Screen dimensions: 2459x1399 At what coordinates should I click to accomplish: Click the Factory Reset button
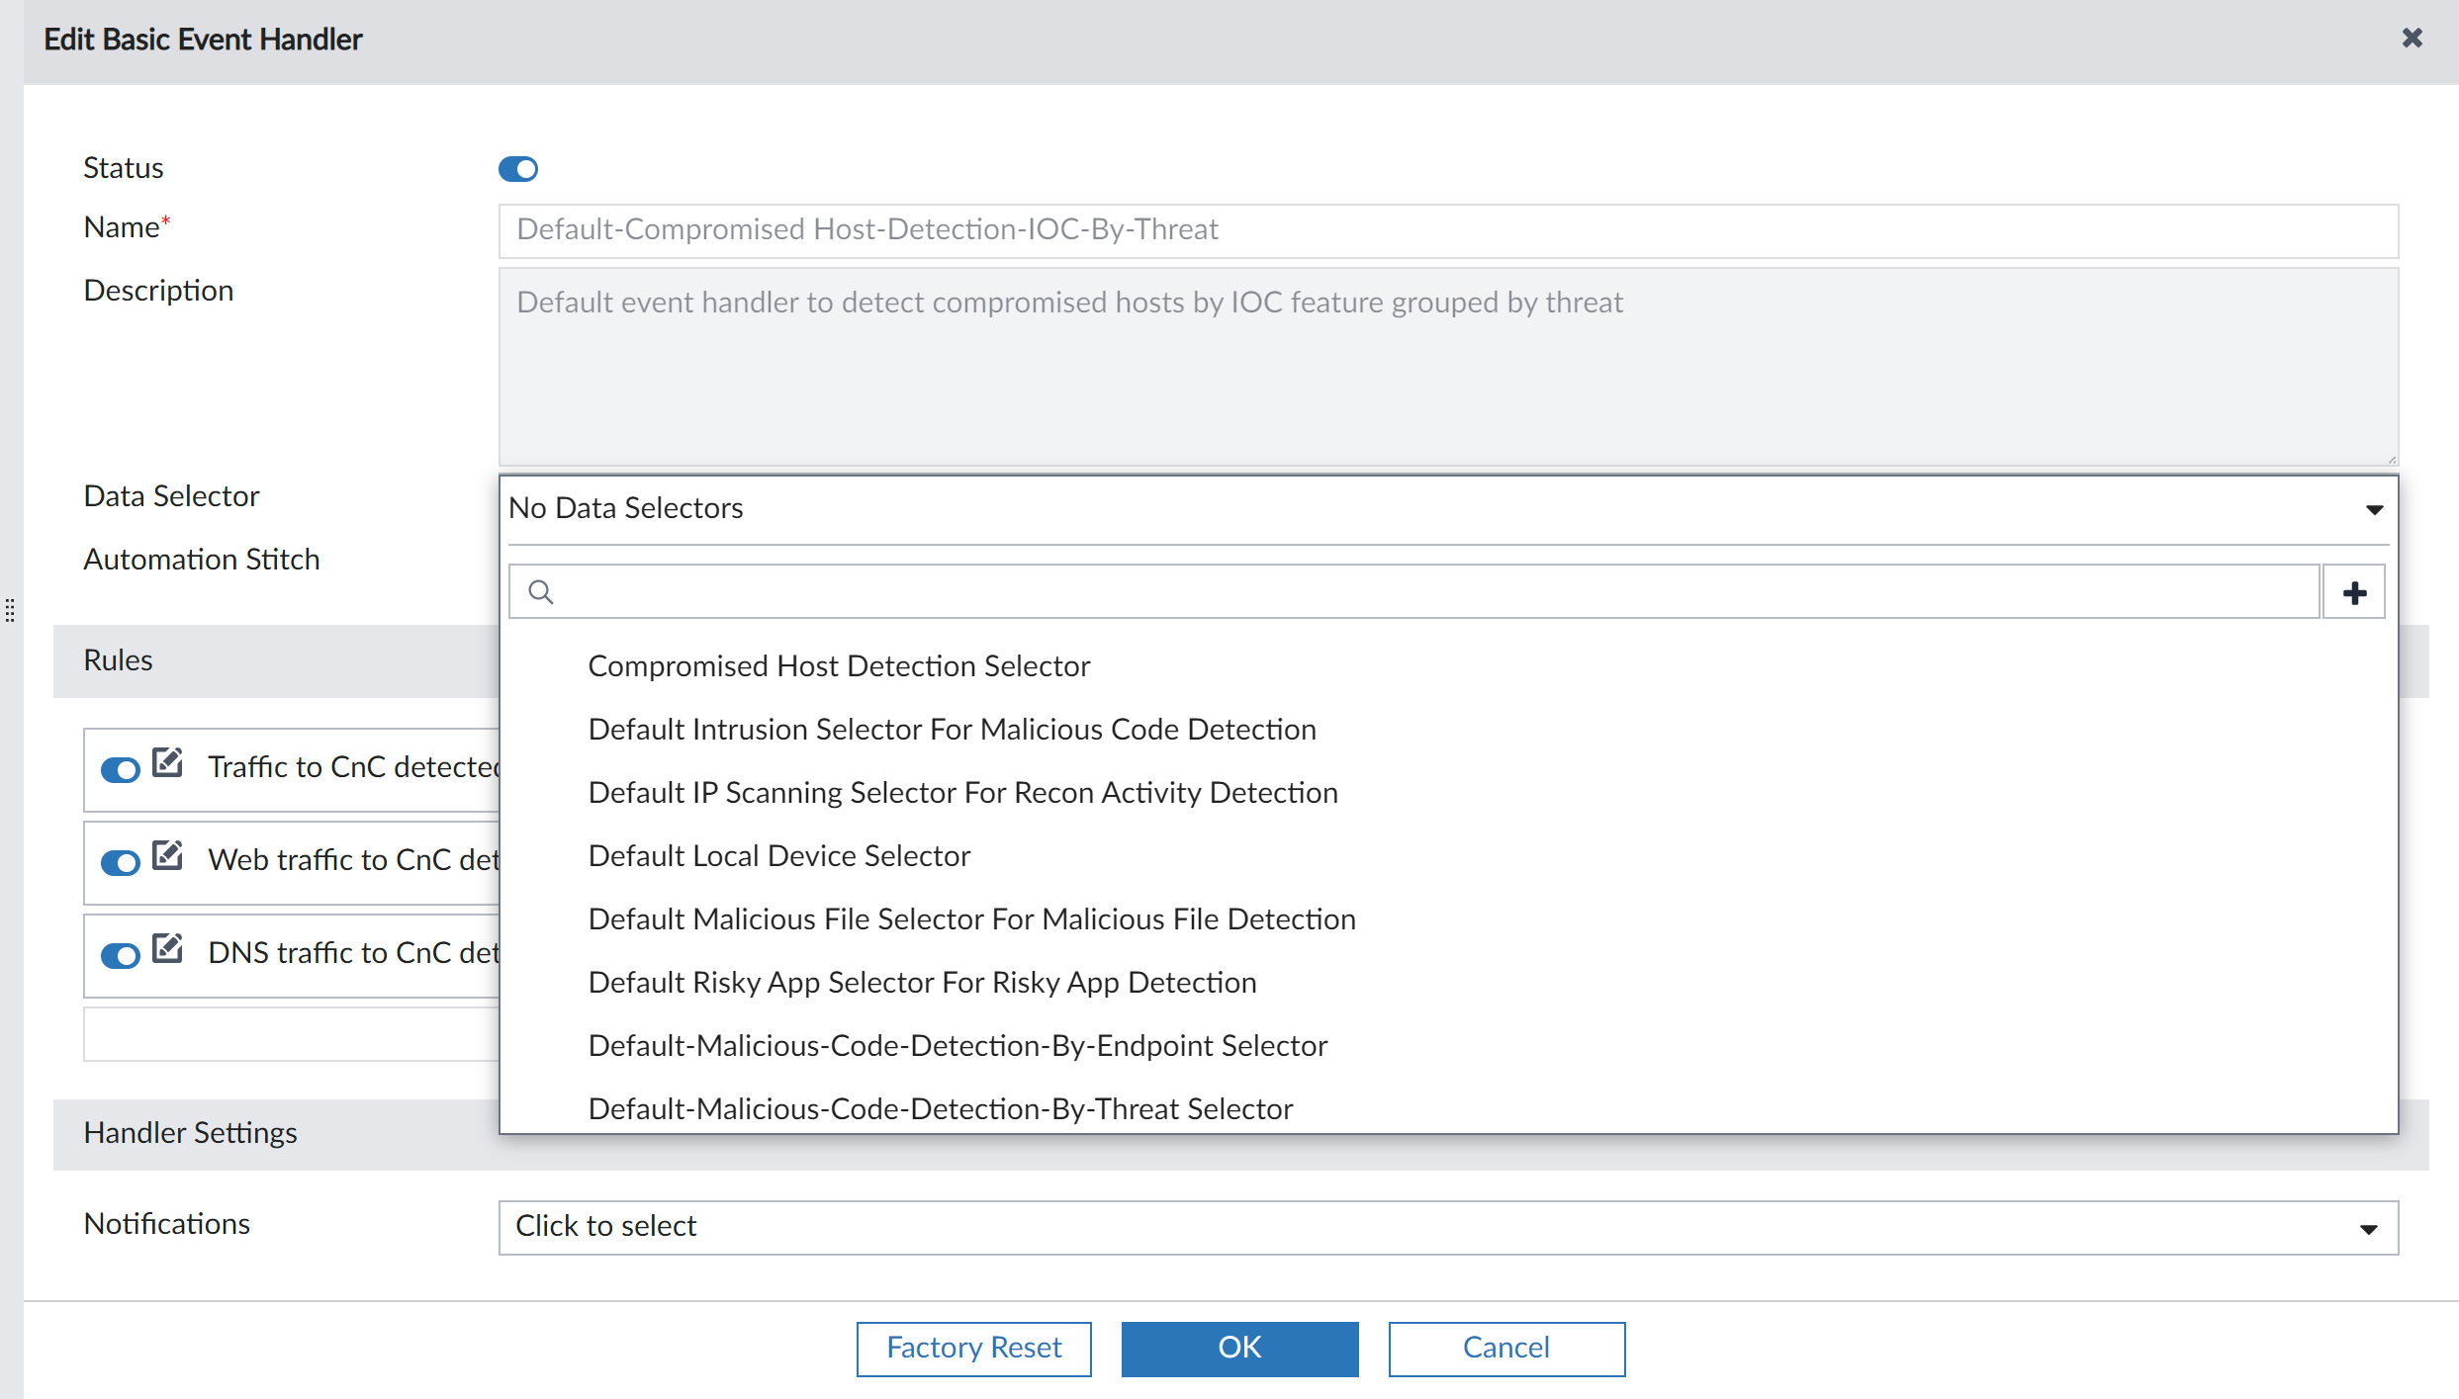tap(973, 1348)
